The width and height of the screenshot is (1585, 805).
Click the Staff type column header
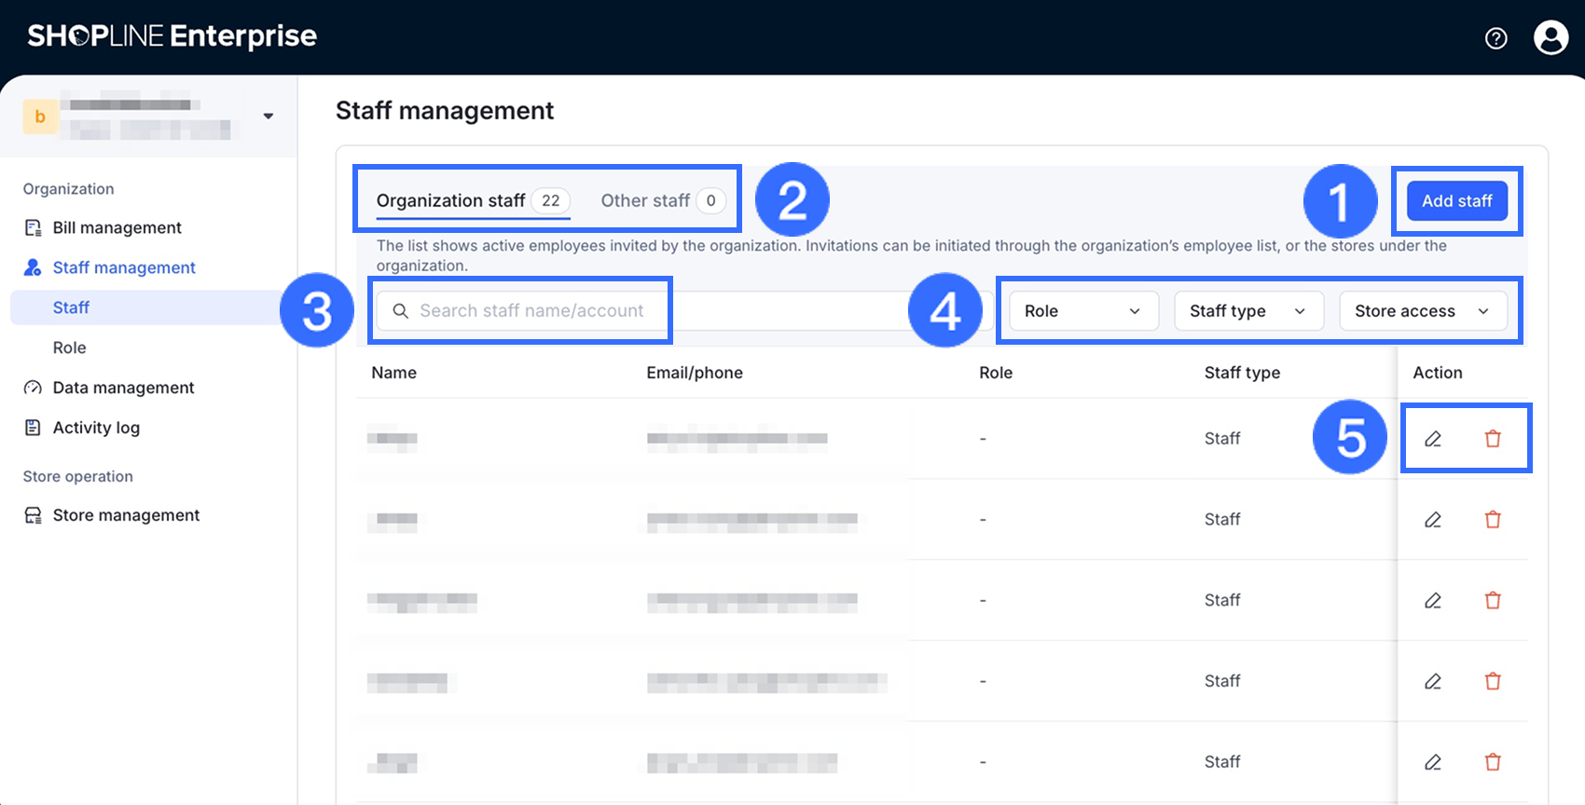[x=1242, y=373]
